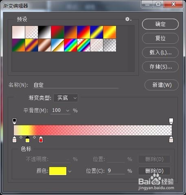Click the 确定 button
The height and width of the screenshot is (195, 186).
[160, 24]
